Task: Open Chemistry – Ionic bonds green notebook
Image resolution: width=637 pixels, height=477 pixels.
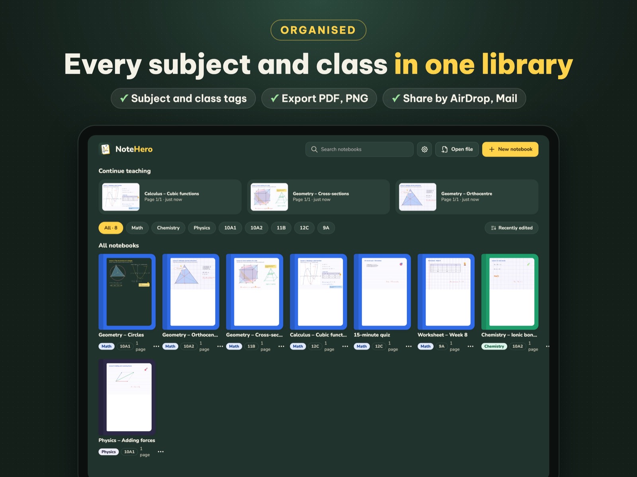Action: point(510,292)
